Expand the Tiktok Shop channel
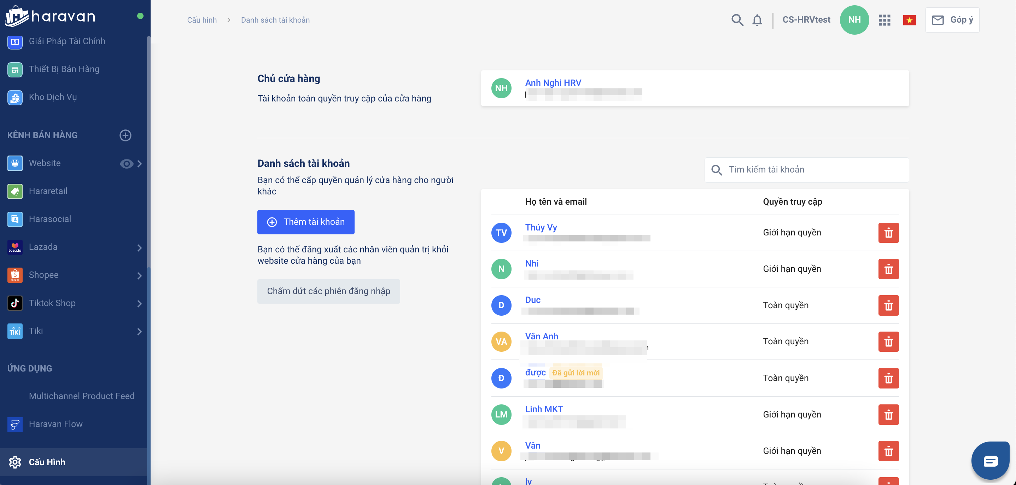Image resolution: width=1016 pixels, height=485 pixels. pos(139,304)
